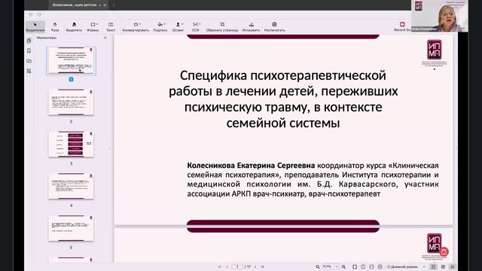Open the Штамп stamp dropdown
This screenshot has width=482, height=271.
point(178,27)
